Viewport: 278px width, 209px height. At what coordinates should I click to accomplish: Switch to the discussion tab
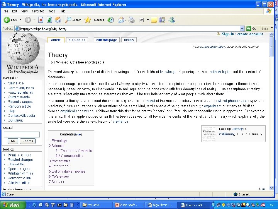(x=77, y=40)
